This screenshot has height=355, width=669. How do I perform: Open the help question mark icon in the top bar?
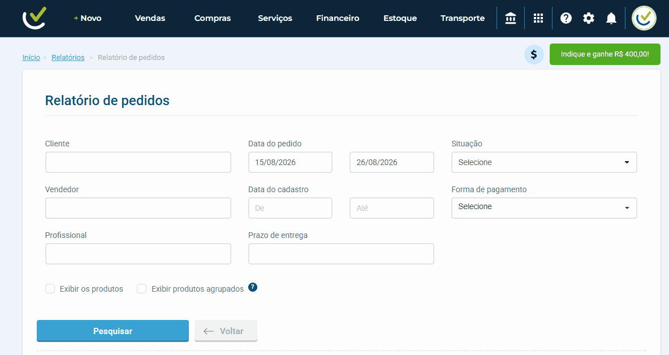(x=566, y=18)
